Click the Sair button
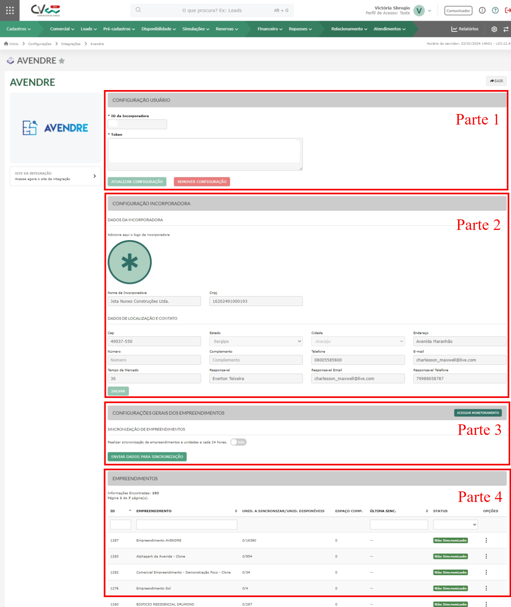The image size is (511, 607). 496,81
